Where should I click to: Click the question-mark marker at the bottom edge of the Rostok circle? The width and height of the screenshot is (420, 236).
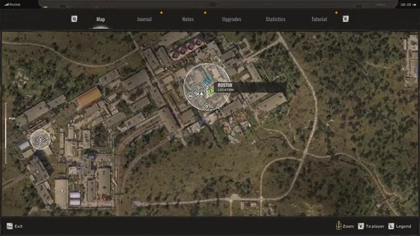[x=207, y=107]
